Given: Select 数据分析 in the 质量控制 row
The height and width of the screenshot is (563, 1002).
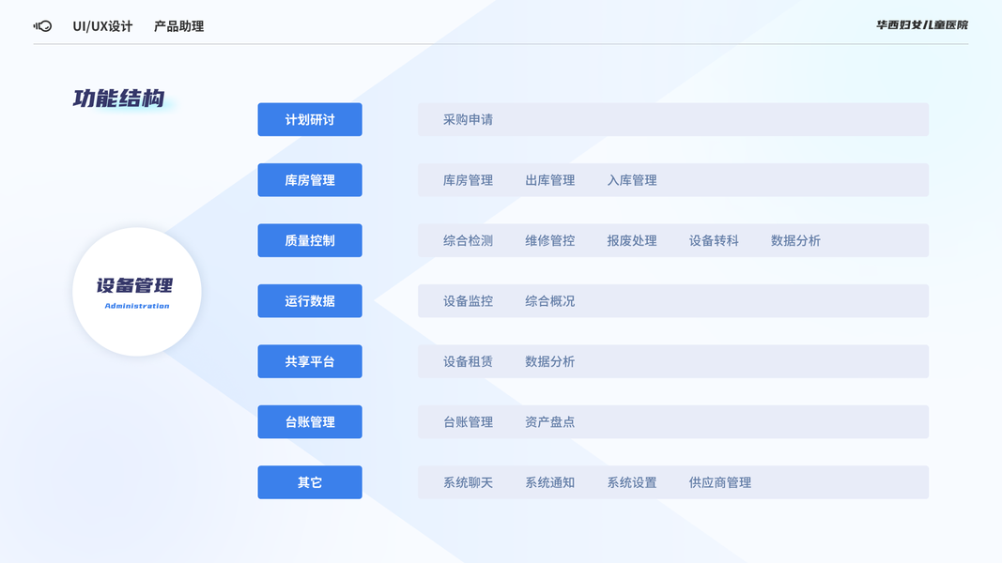Looking at the screenshot, I should pos(795,240).
